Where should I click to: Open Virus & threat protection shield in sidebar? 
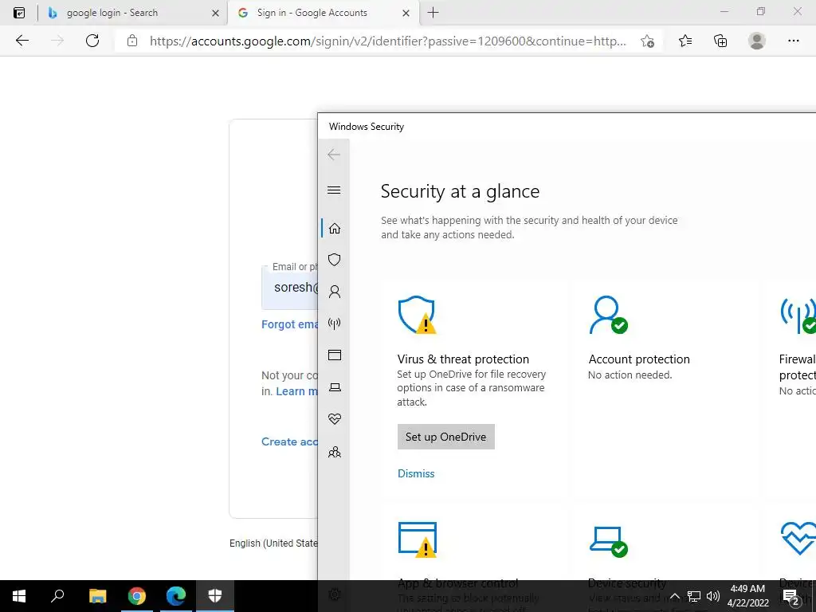(335, 260)
